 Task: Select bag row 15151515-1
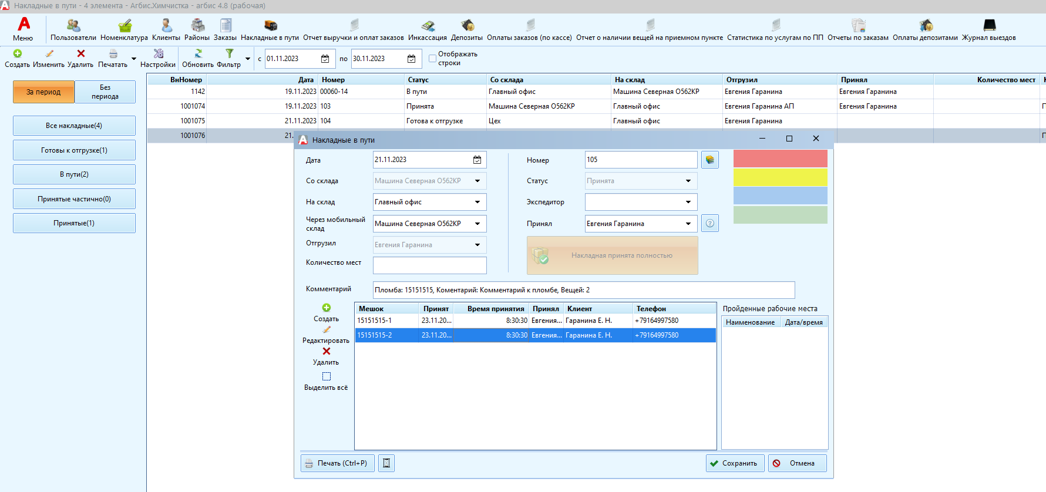tap(535, 321)
